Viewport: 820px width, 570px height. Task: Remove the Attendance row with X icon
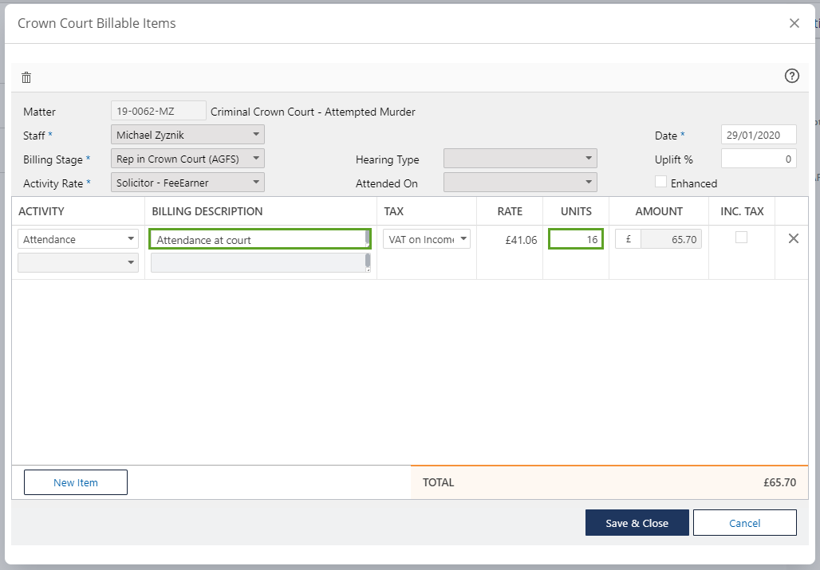point(793,238)
